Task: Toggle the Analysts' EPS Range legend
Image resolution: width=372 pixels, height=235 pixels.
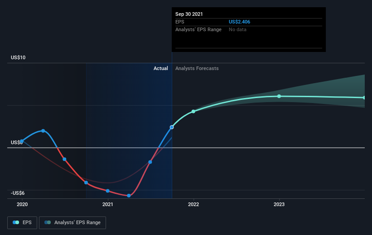Action: 72,222
